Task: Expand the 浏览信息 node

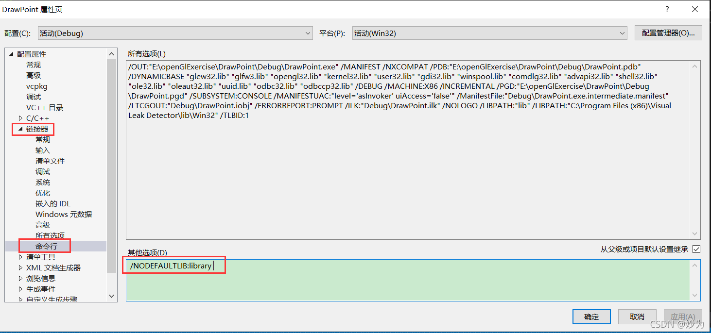Action: (x=20, y=279)
